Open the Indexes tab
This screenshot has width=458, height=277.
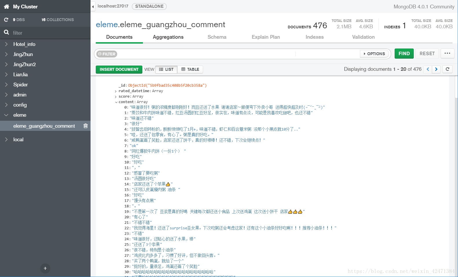(x=314, y=37)
